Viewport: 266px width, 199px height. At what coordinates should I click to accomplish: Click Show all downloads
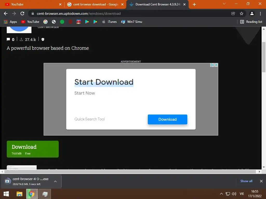click(246, 181)
